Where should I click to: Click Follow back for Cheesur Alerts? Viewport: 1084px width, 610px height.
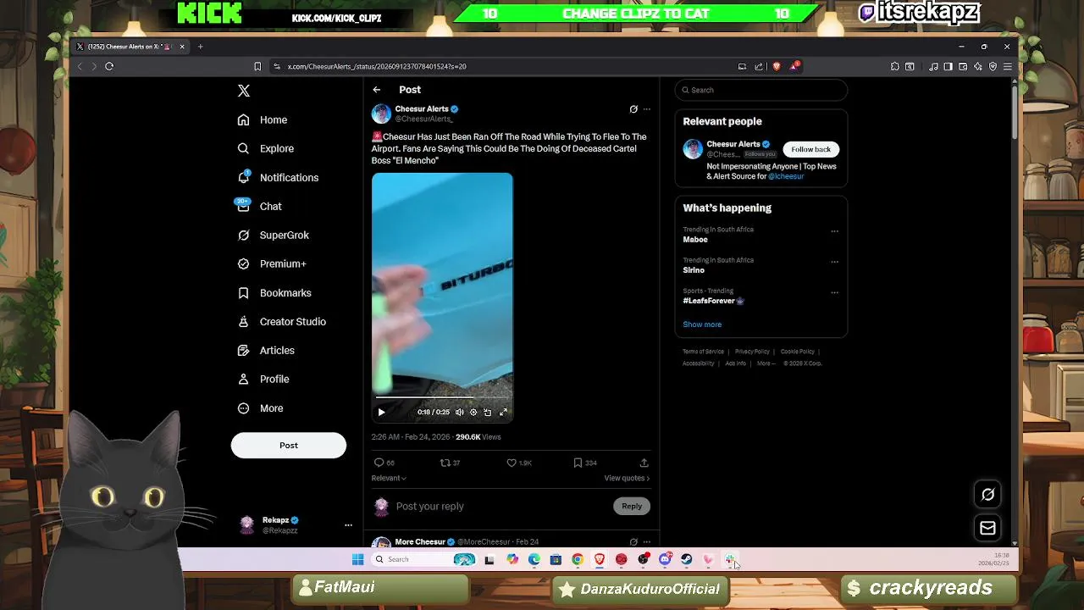pyautogui.click(x=810, y=149)
